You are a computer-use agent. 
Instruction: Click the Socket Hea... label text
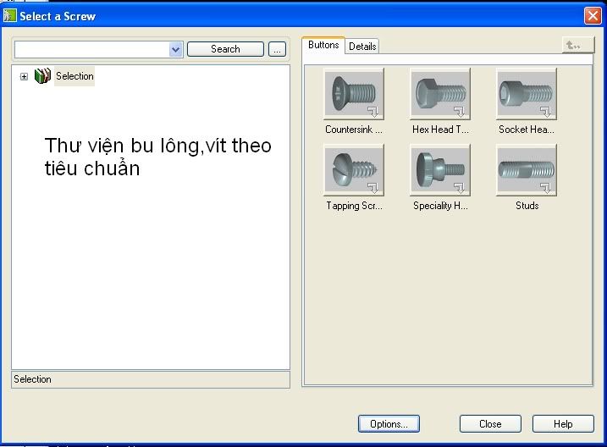click(x=527, y=130)
